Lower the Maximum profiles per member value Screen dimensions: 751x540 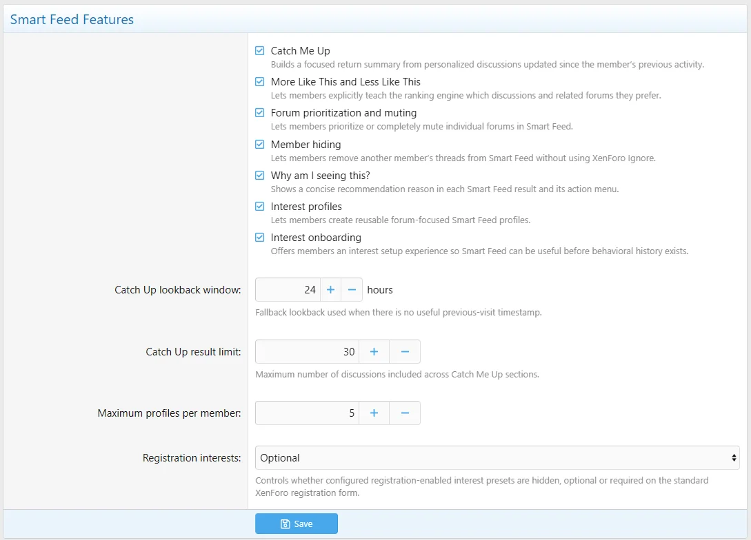click(x=405, y=413)
